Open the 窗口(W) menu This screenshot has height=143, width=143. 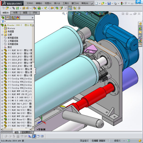point(75,3)
